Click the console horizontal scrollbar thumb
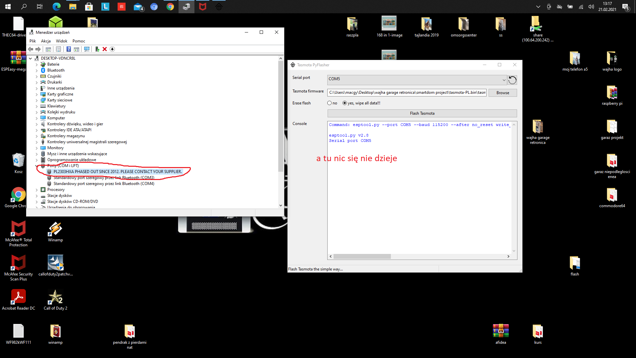 point(362,256)
